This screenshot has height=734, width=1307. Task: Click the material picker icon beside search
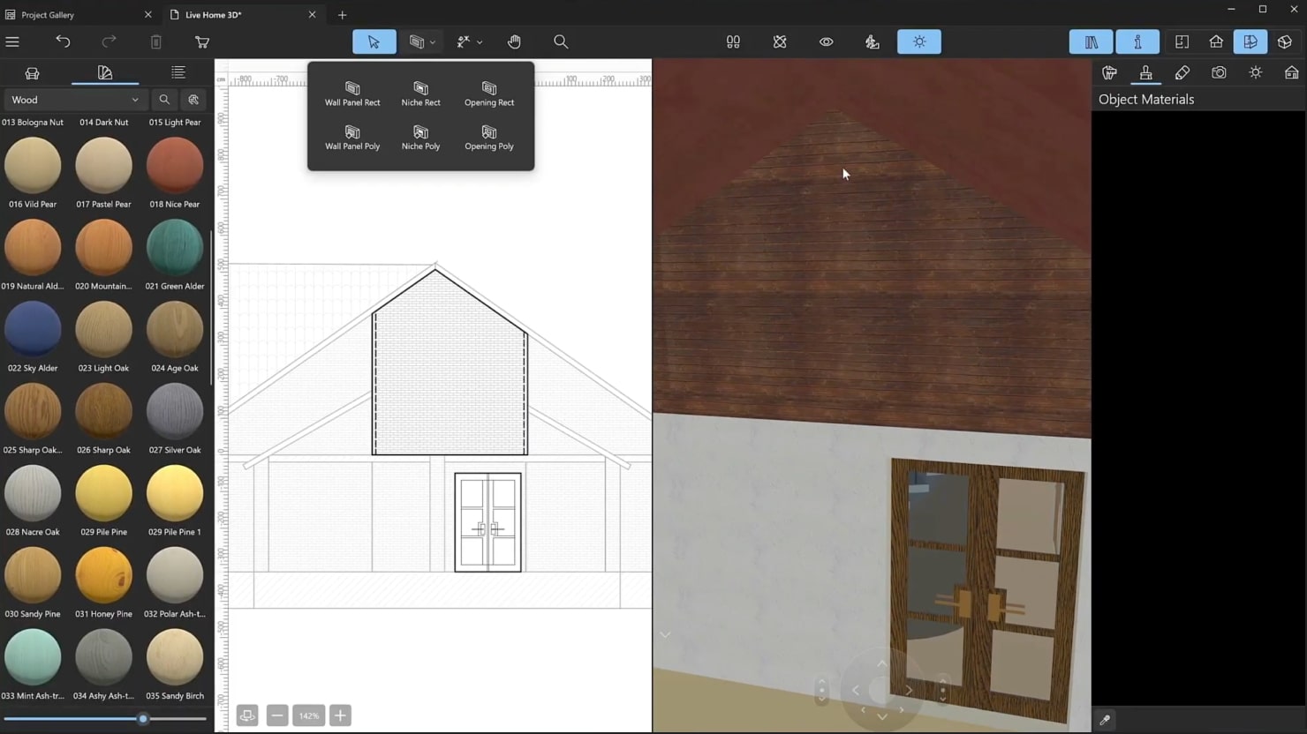point(193,100)
